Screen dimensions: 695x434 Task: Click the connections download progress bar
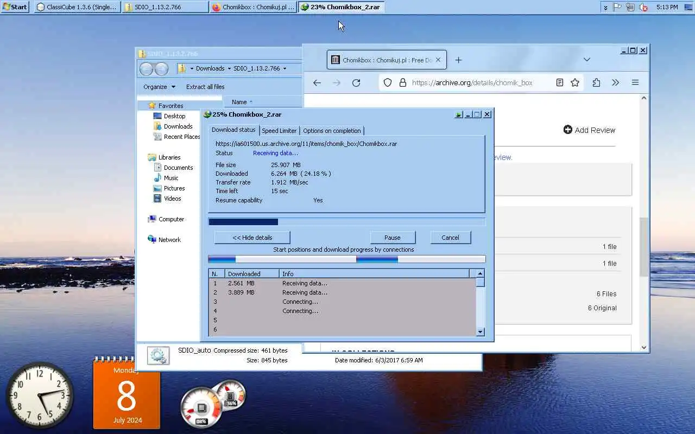346,259
